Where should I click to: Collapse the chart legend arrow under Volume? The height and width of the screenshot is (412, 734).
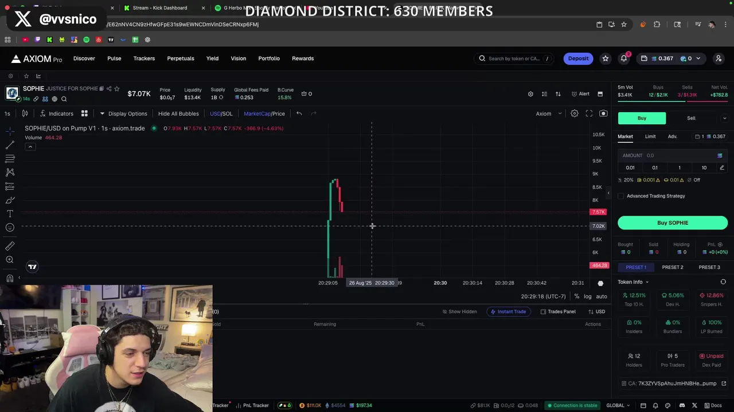tap(30, 147)
